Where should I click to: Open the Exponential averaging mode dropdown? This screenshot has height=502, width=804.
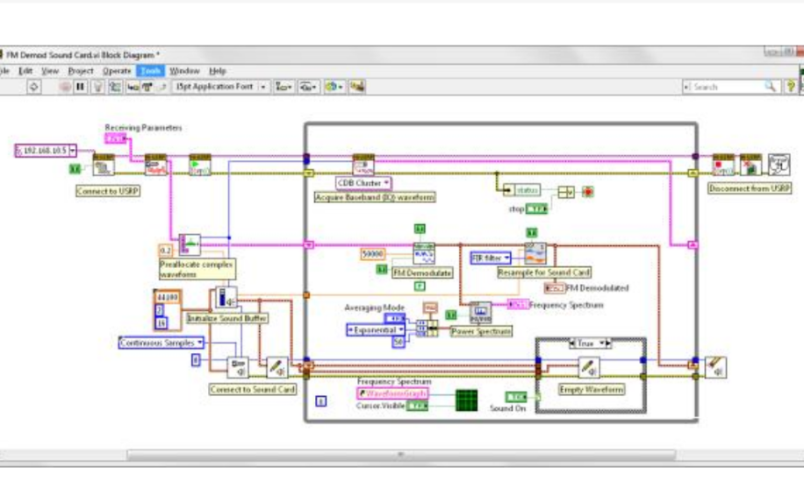point(376,330)
